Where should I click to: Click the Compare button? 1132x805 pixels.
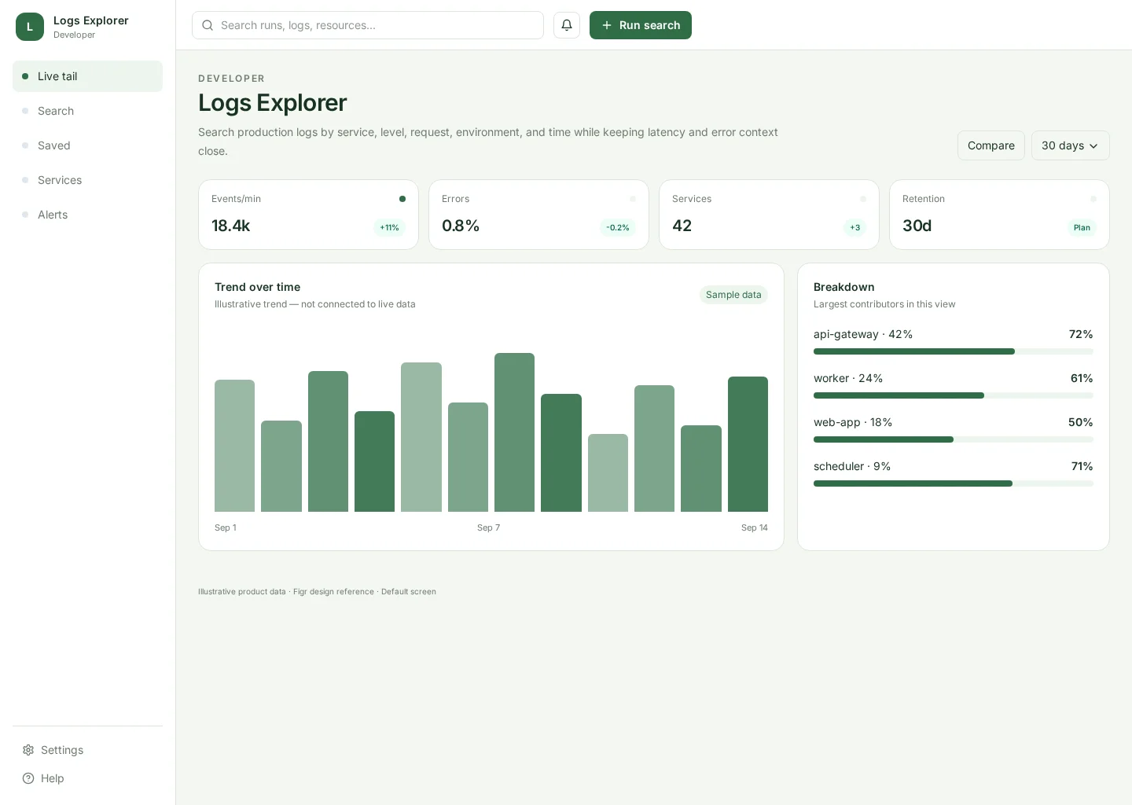click(990, 145)
